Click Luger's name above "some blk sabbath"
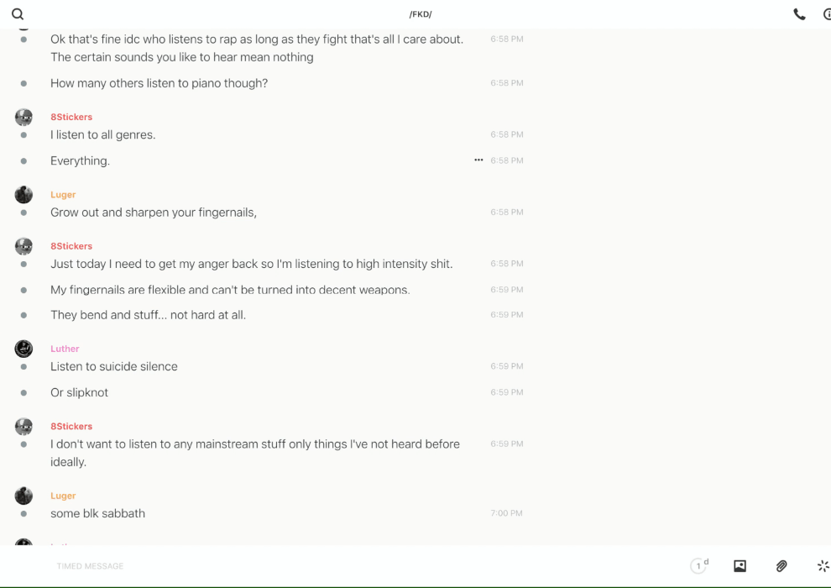The height and width of the screenshot is (588, 831). (63, 496)
